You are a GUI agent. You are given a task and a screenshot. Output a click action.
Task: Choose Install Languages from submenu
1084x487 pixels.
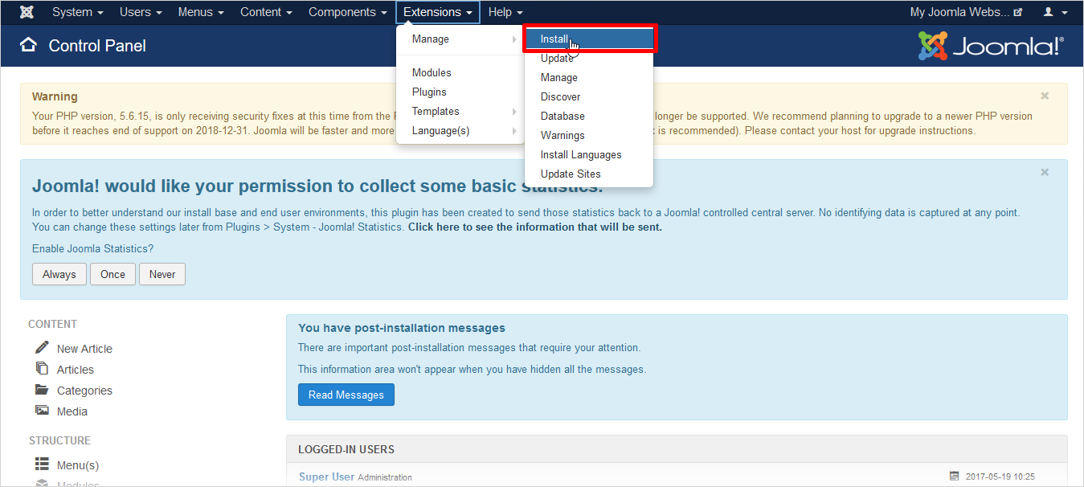pos(581,154)
